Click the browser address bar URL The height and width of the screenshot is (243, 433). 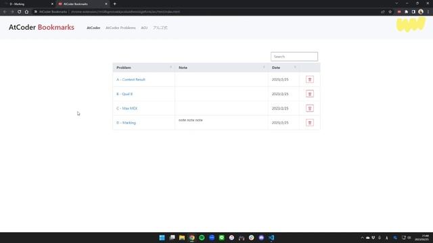click(125, 12)
